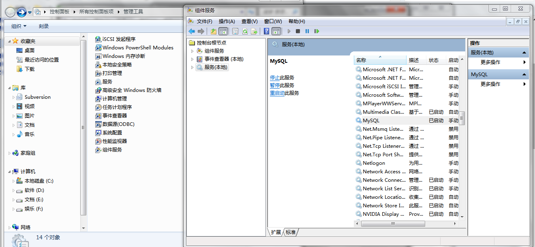535x247 pixels.
Task: Open 任务计划程序 in Control Panel window
Action: tap(113, 107)
